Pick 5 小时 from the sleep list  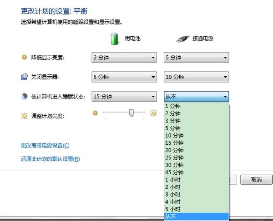click(197, 209)
